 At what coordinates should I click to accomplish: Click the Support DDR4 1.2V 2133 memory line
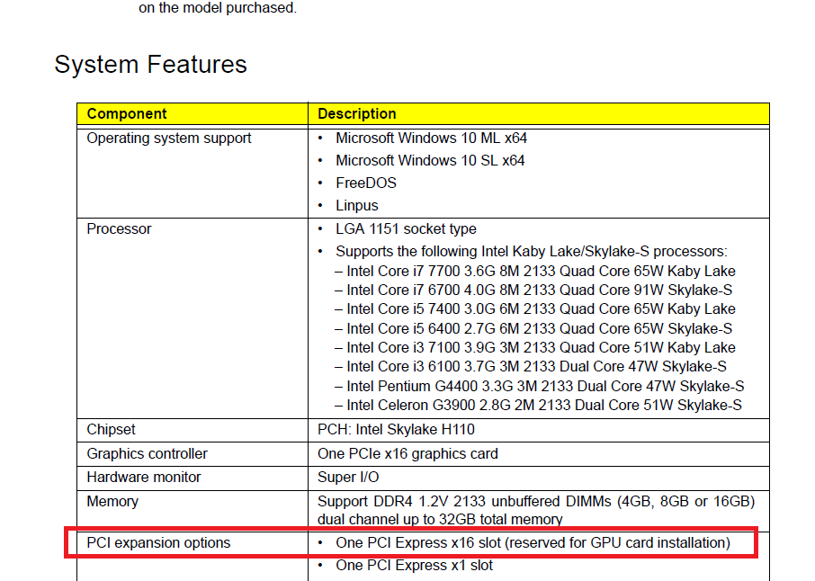536,502
